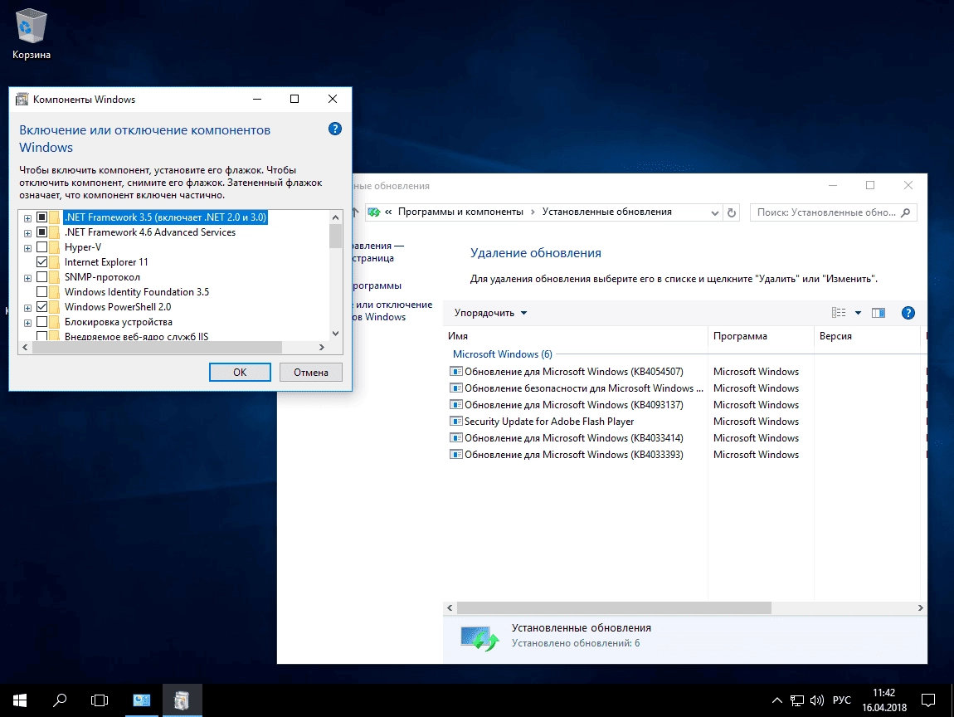Click the change view icon
Screen dimensions: 954x717
[x=839, y=313]
